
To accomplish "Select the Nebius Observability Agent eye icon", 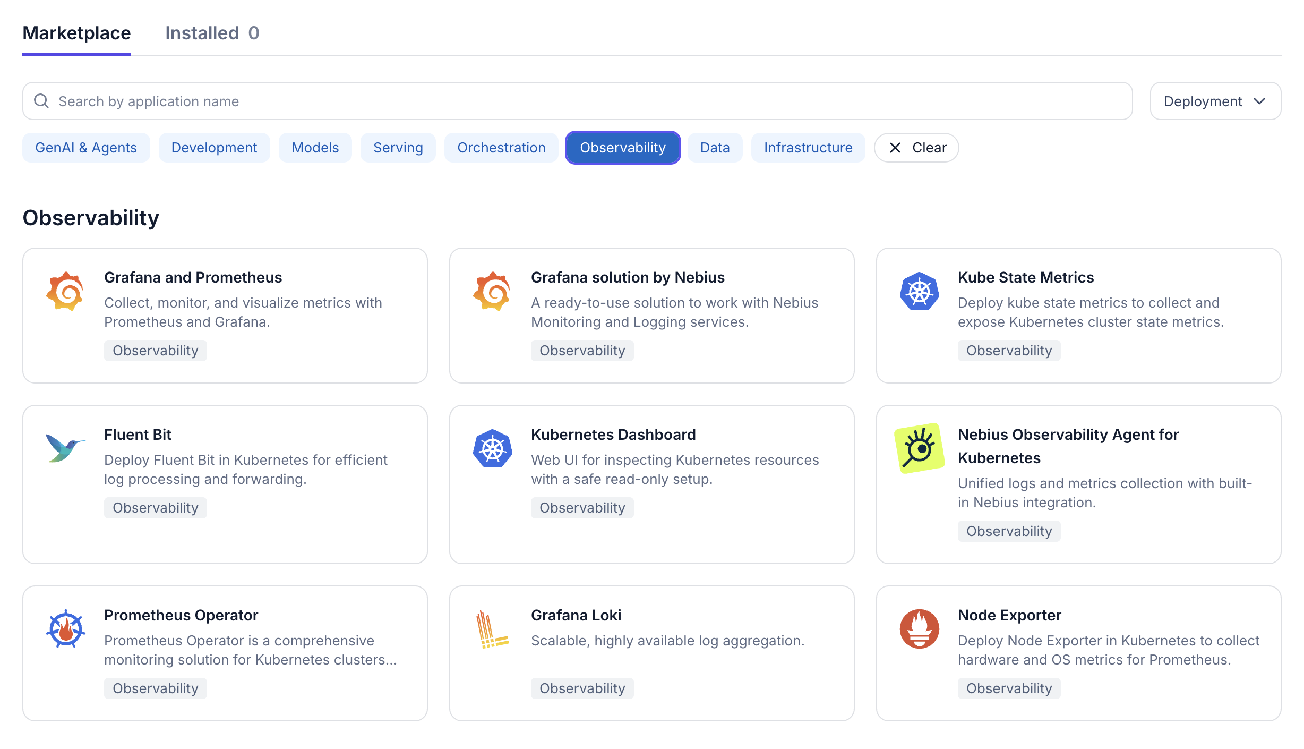I will (920, 448).
